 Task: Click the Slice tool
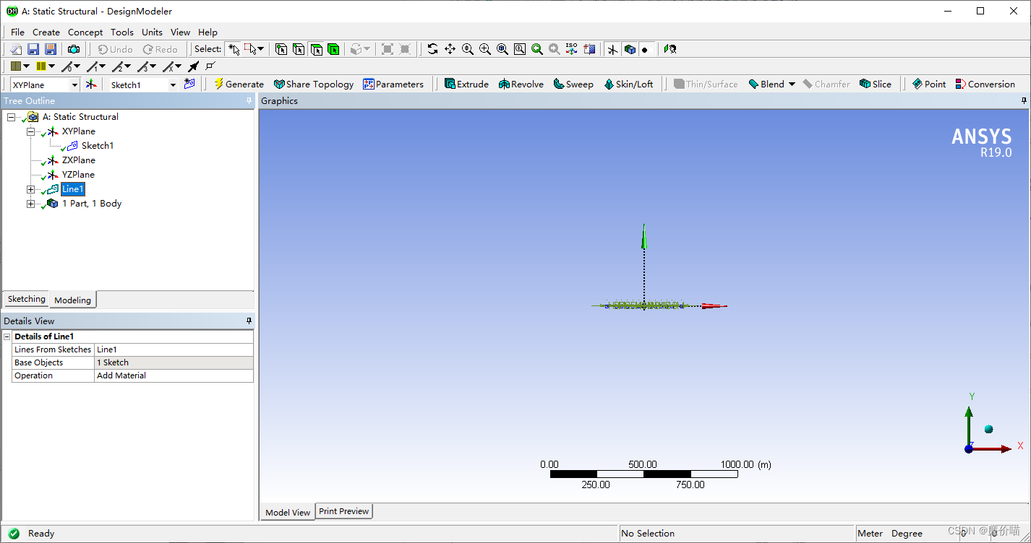(x=876, y=84)
